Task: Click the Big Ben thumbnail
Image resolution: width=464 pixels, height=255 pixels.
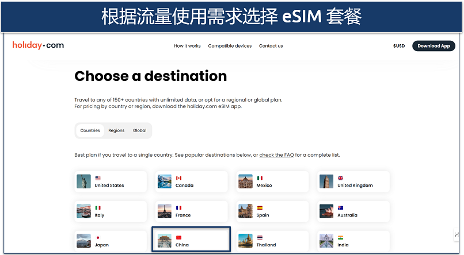Action: 326,181
